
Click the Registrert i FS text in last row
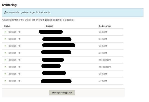tap(14, 81)
